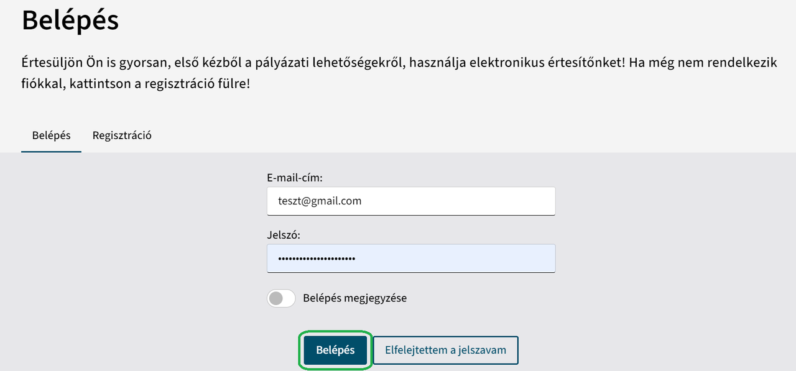Click the E-mail-cím field label
796x371 pixels.
point(295,178)
